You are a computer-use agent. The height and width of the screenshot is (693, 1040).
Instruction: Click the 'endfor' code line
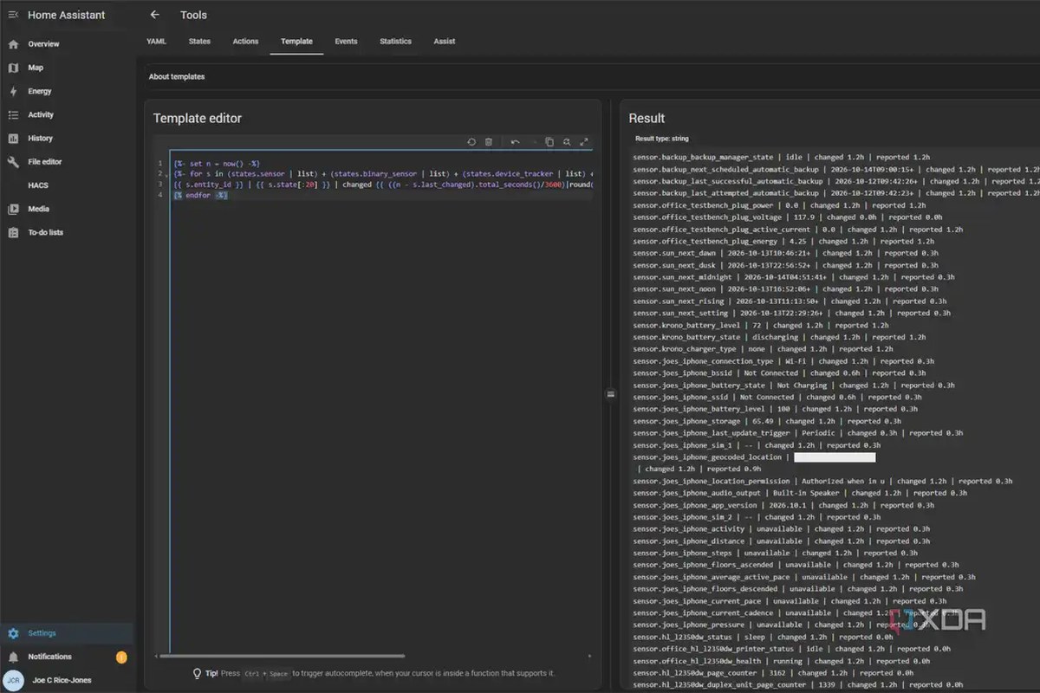[x=200, y=196]
